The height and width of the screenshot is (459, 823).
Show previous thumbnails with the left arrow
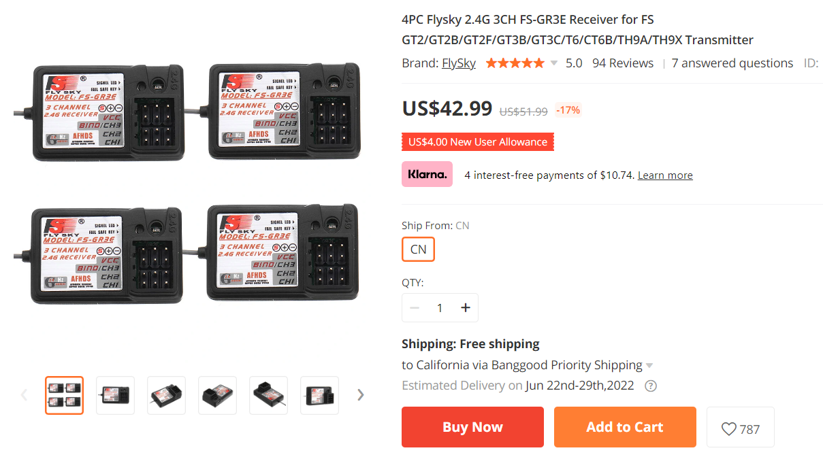pos(24,395)
